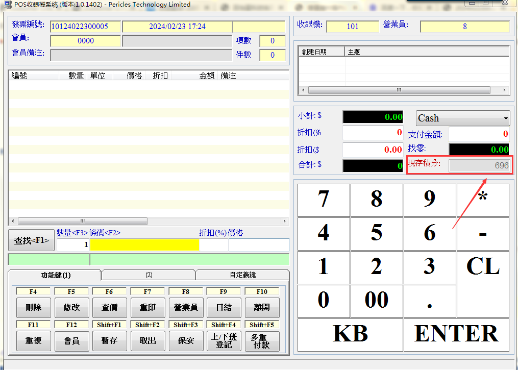
Task: Click the 折扣($ amount discount field
Action: [x=373, y=150]
